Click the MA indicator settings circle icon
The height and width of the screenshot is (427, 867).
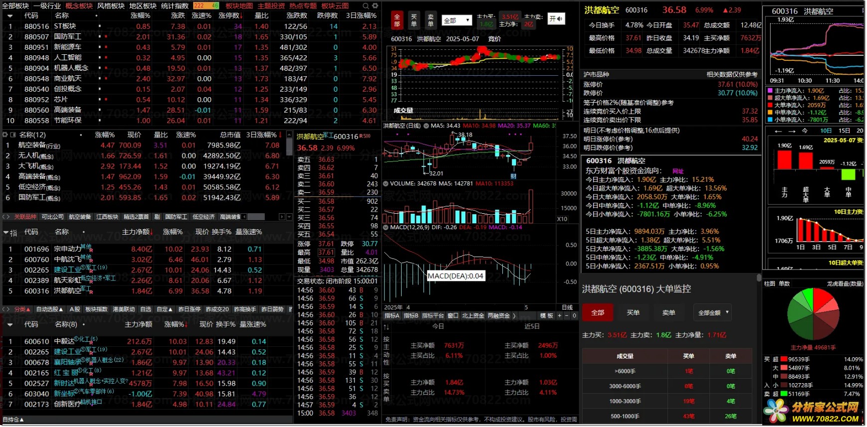coord(427,126)
